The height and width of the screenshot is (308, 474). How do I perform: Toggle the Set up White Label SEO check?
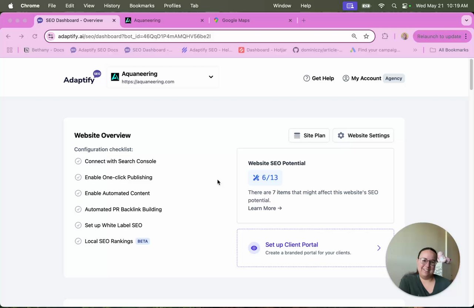78,225
